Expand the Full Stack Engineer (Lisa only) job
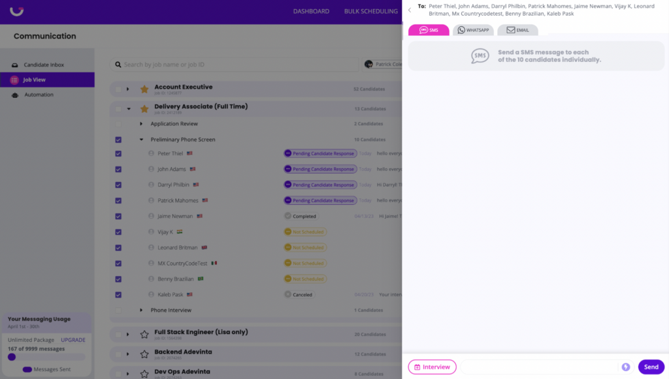This screenshot has width=669, height=379. [x=127, y=334]
